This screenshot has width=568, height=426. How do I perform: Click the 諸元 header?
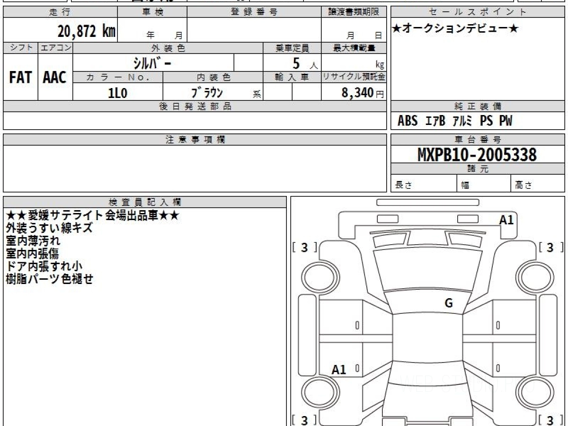click(x=478, y=169)
